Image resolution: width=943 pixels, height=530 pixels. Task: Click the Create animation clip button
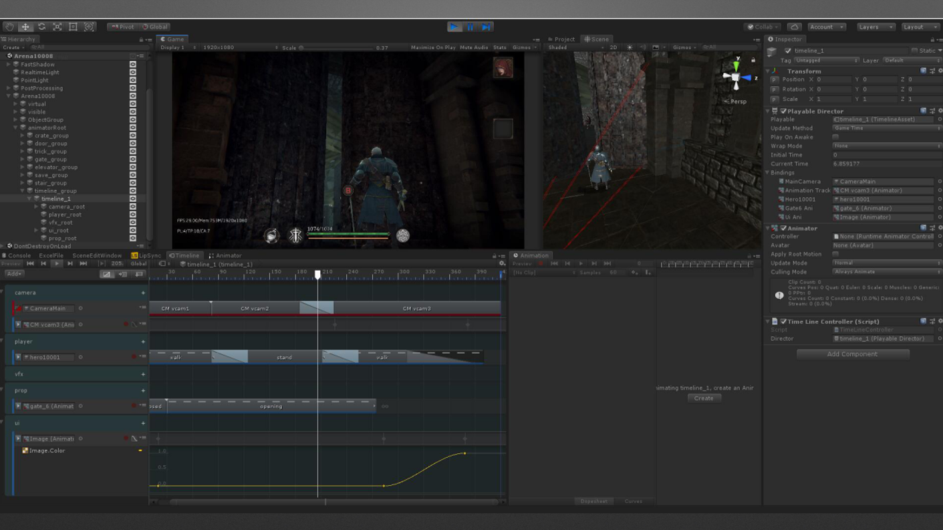point(704,398)
